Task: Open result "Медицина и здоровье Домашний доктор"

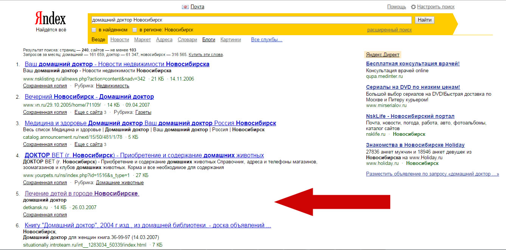Action: point(150,123)
